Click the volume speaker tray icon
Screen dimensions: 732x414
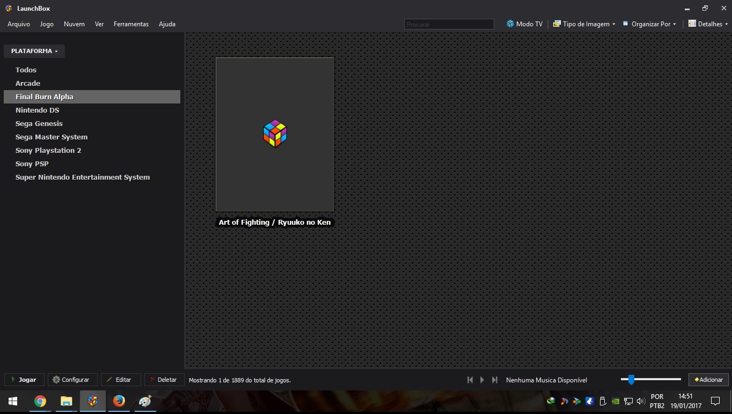641,401
